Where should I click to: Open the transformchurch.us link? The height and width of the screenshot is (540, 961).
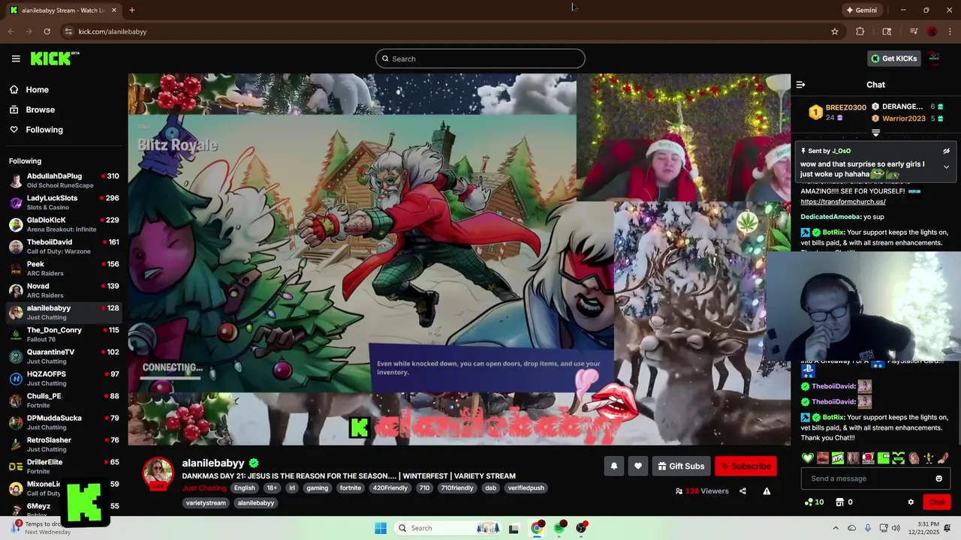[842, 202]
